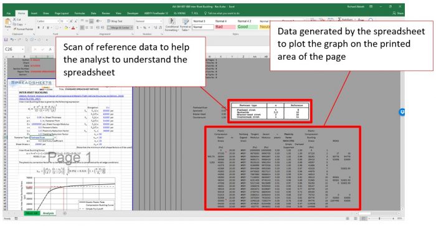Apply the Neutral cell style
Screen dimensions: 436x226
[265, 27]
